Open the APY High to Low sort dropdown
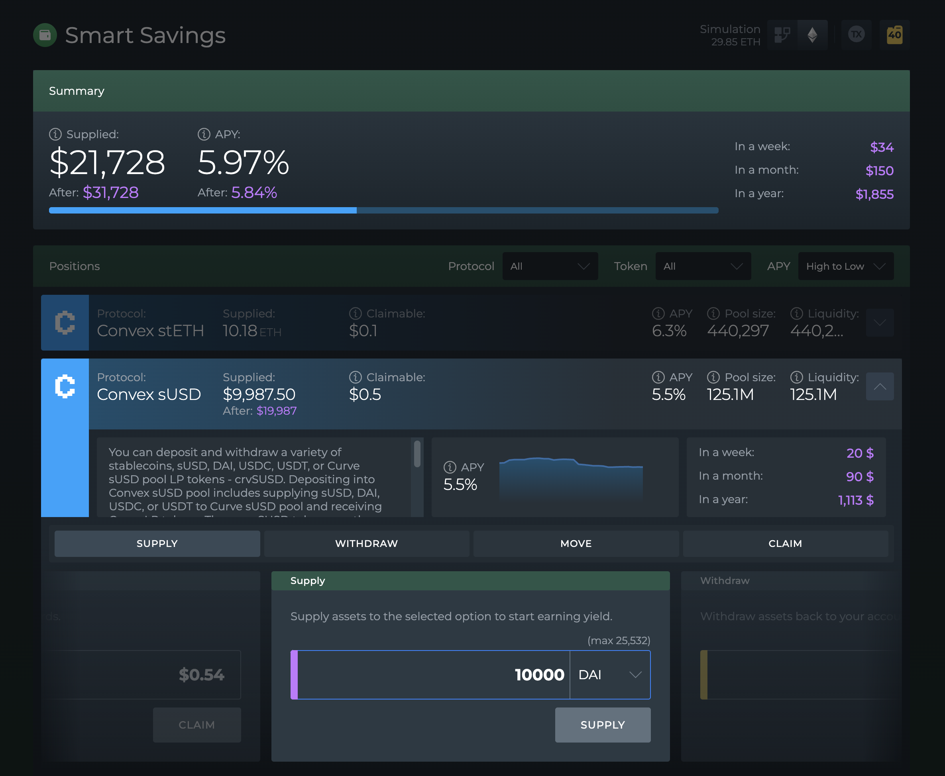 point(846,266)
